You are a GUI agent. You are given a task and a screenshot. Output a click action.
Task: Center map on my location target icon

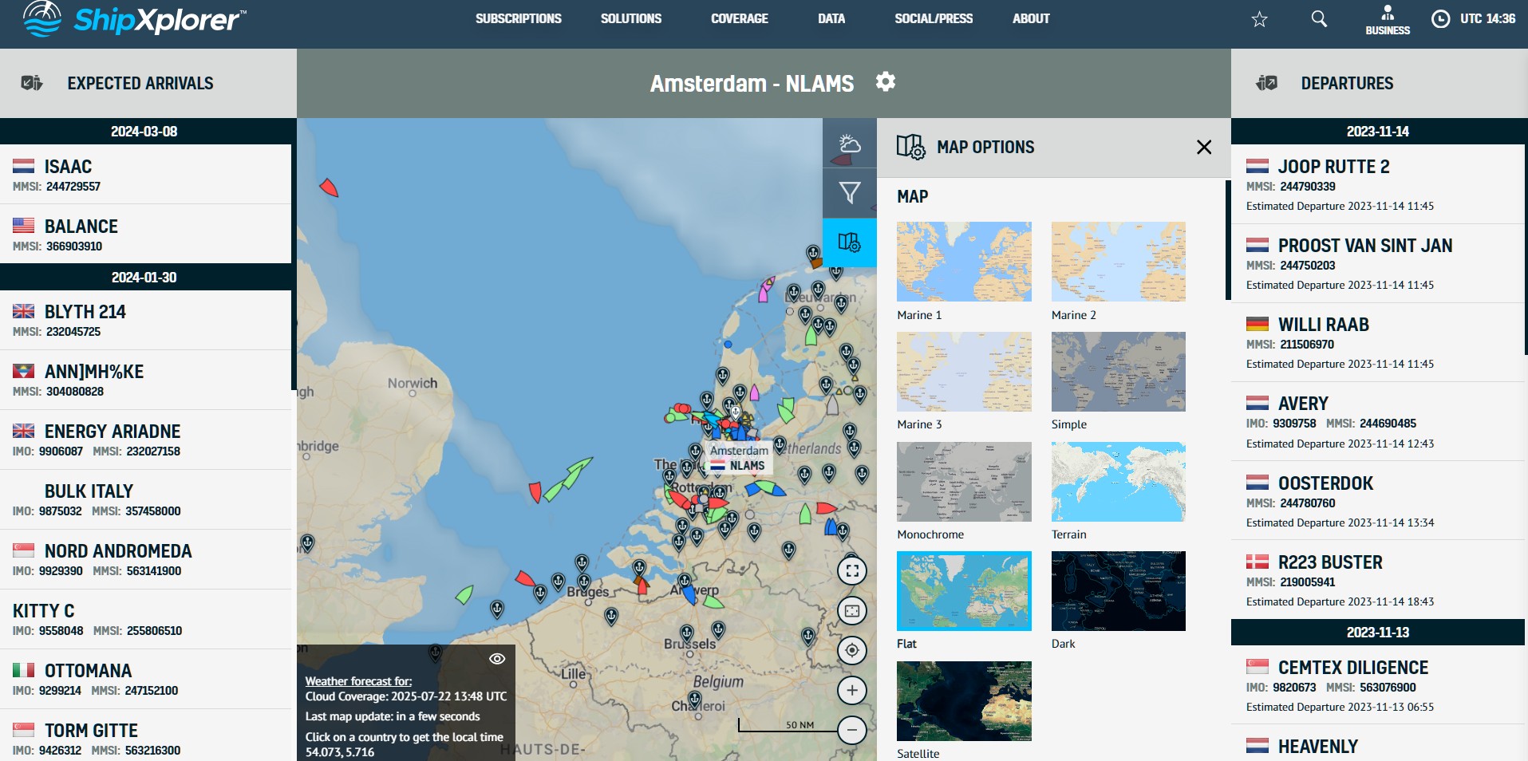click(x=851, y=650)
